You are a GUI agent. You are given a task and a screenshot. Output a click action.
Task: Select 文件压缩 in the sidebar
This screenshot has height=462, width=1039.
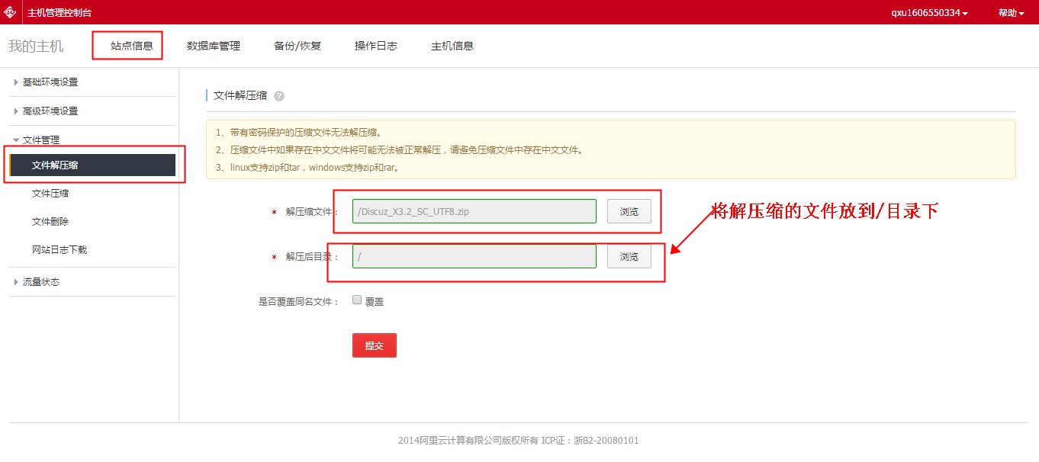click(50, 194)
